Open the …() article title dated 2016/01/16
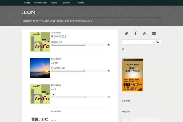 (x=53, y=89)
